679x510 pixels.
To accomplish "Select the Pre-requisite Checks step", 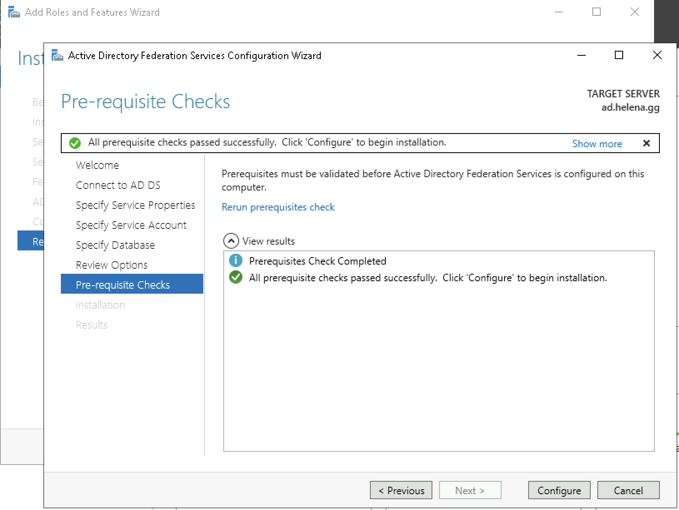I will [123, 285].
